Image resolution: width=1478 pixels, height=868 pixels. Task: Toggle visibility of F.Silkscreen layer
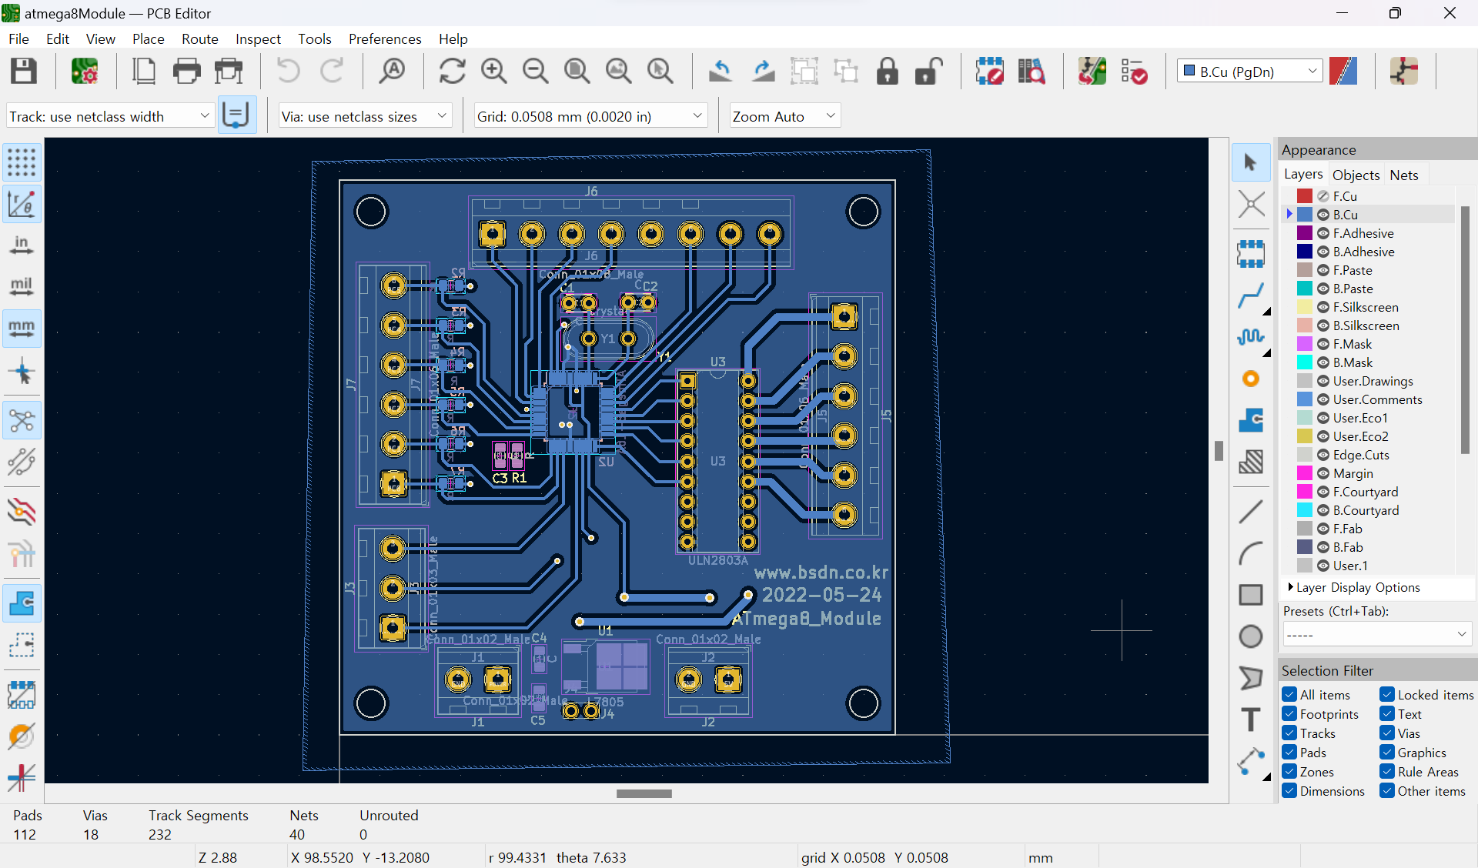click(1323, 307)
